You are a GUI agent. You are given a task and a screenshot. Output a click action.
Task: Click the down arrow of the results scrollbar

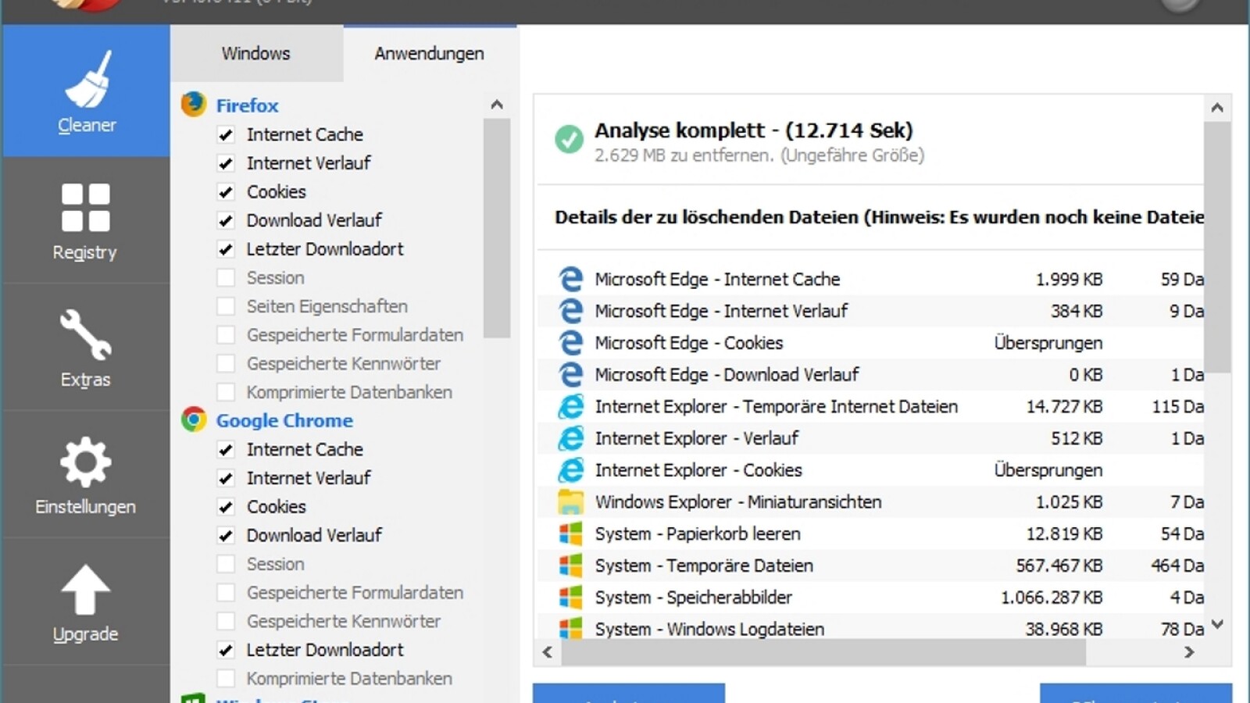pyautogui.click(x=1216, y=625)
